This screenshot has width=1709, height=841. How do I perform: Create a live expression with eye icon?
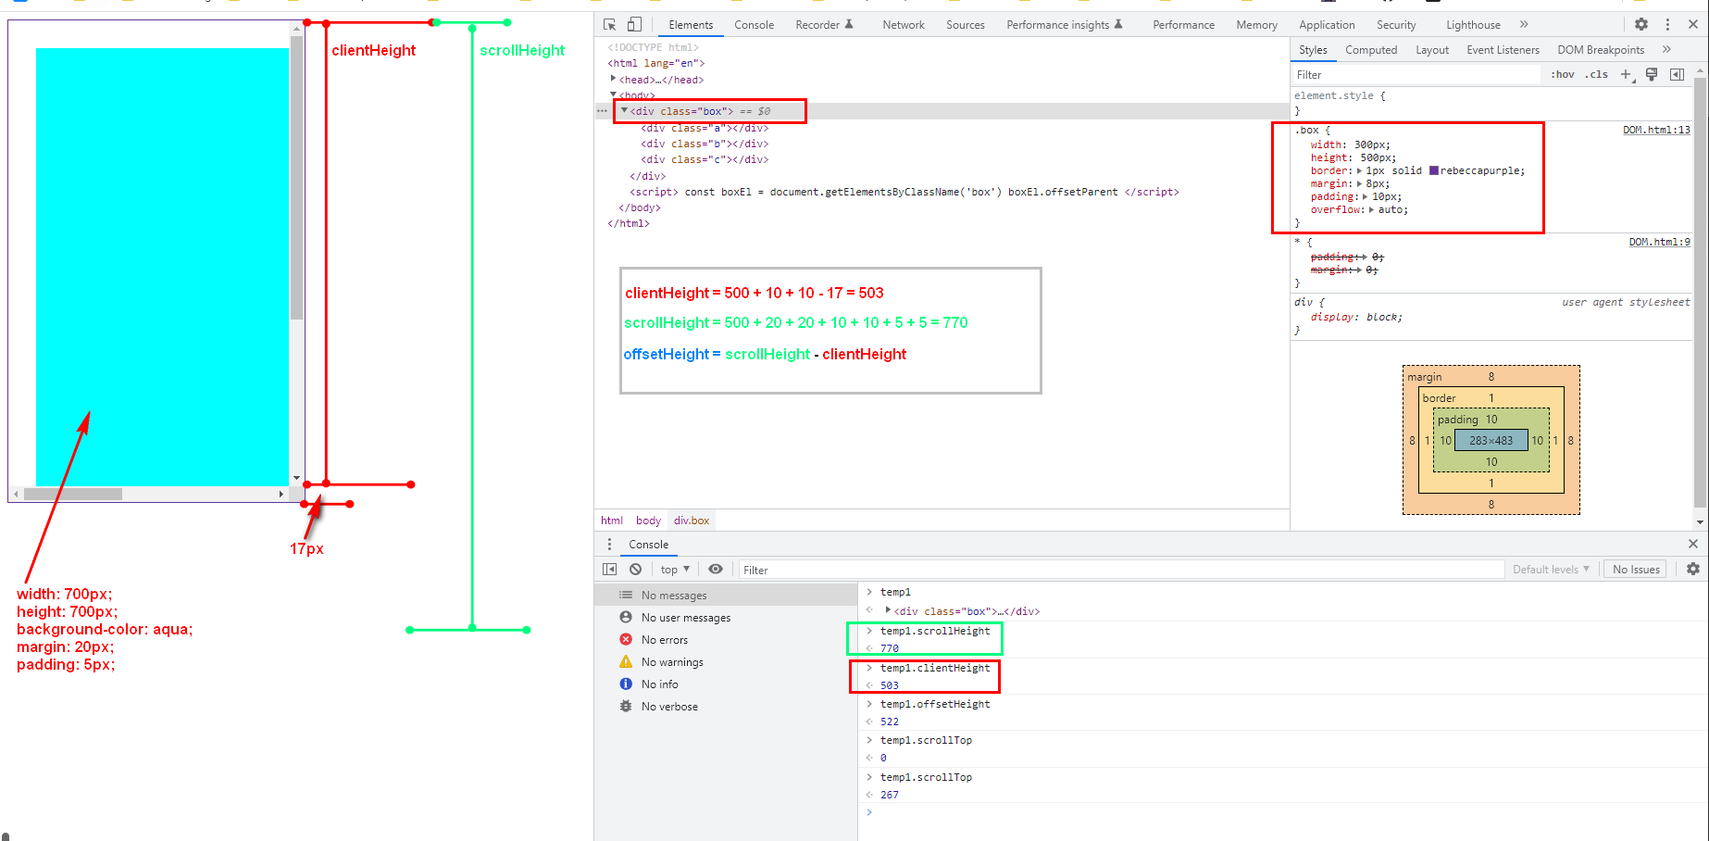point(716,569)
